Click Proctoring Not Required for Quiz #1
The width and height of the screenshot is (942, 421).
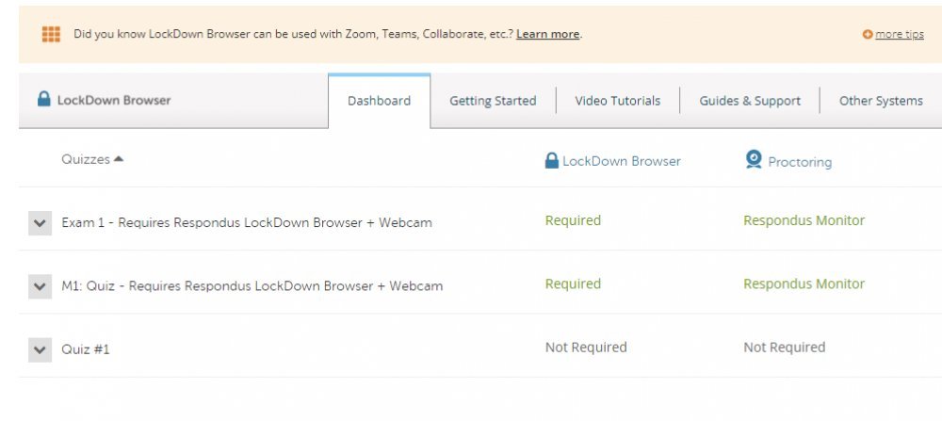(x=784, y=348)
